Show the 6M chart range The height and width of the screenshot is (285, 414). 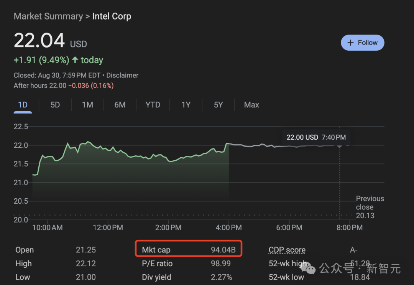(120, 105)
